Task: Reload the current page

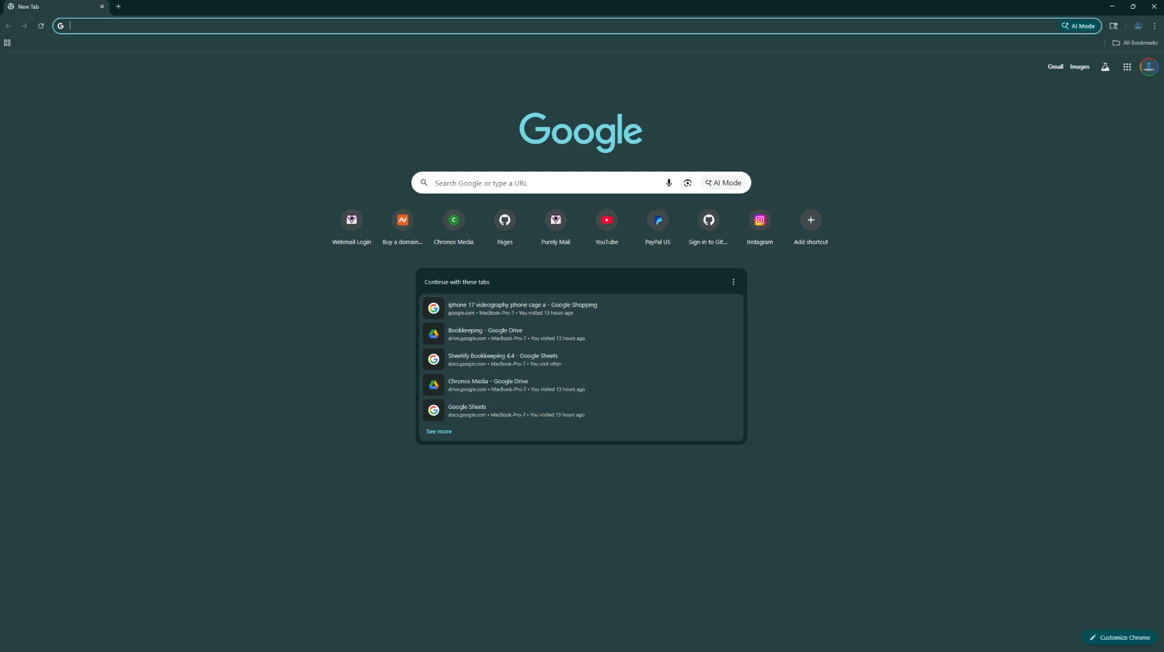Action: click(x=41, y=26)
